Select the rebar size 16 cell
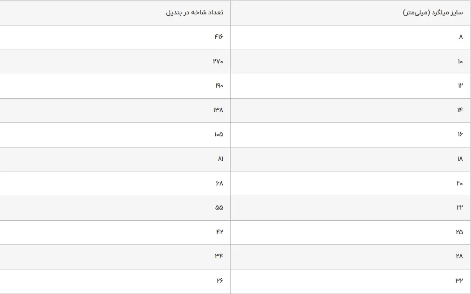This screenshot has width=471, height=294. pos(460,134)
